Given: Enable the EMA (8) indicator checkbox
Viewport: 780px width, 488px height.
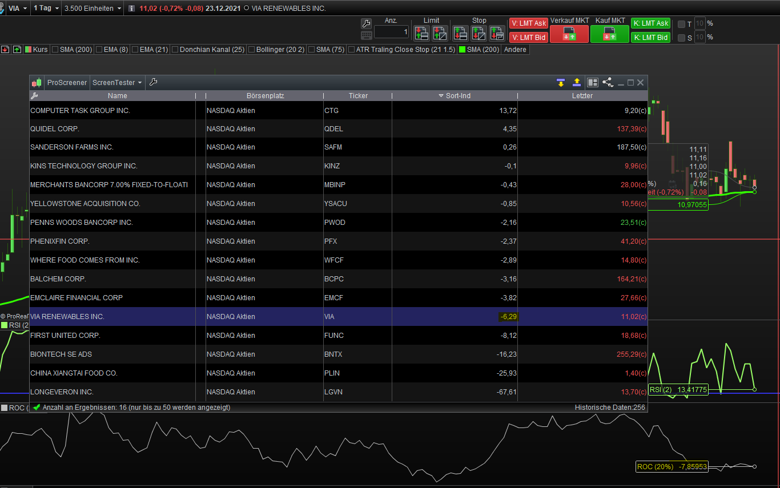Looking at the screenshot, I should pos(99,50).
